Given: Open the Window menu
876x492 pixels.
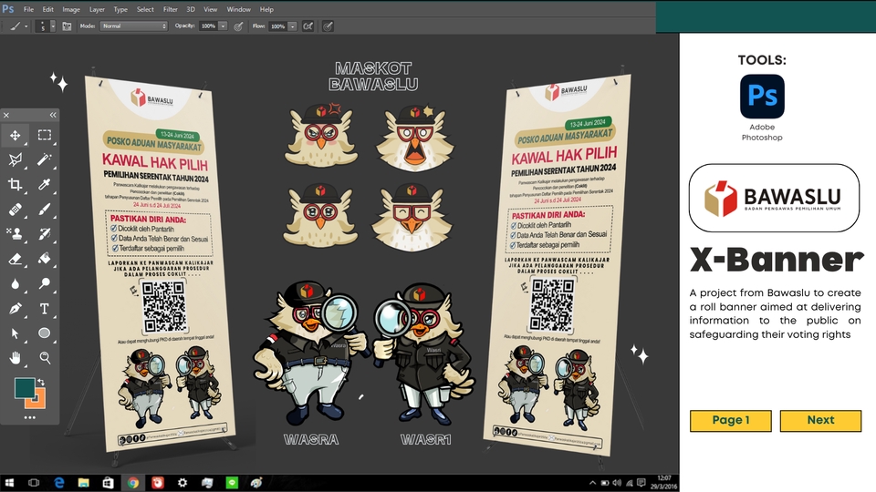Looking at the screenshot, I should [238, 9].
